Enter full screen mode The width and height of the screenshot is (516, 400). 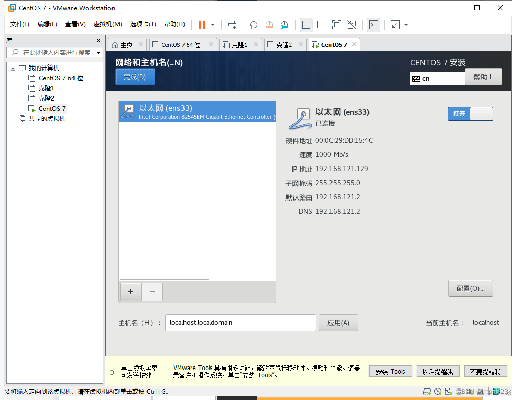coord(337,25)
